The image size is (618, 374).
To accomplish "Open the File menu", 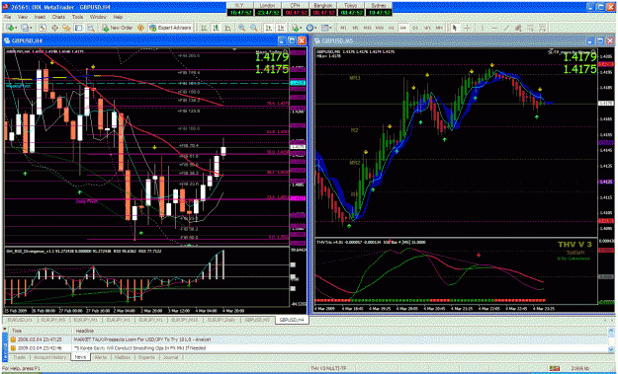I will pyautogui.click(x=8, y=17).
